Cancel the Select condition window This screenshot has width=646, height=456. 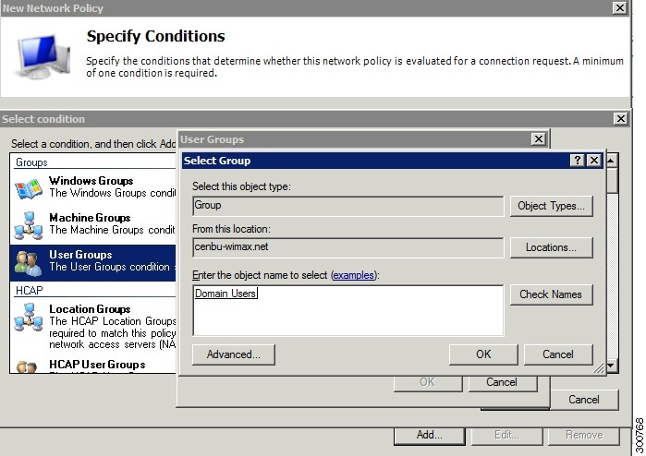click(x=584, y=400)
